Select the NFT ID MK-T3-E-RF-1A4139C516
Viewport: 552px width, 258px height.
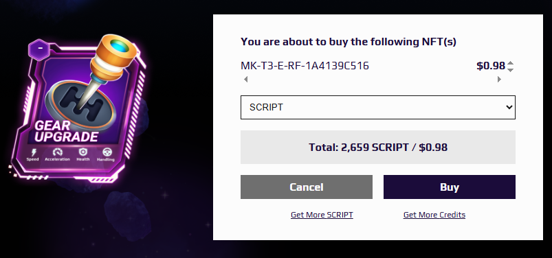point(305,66)
